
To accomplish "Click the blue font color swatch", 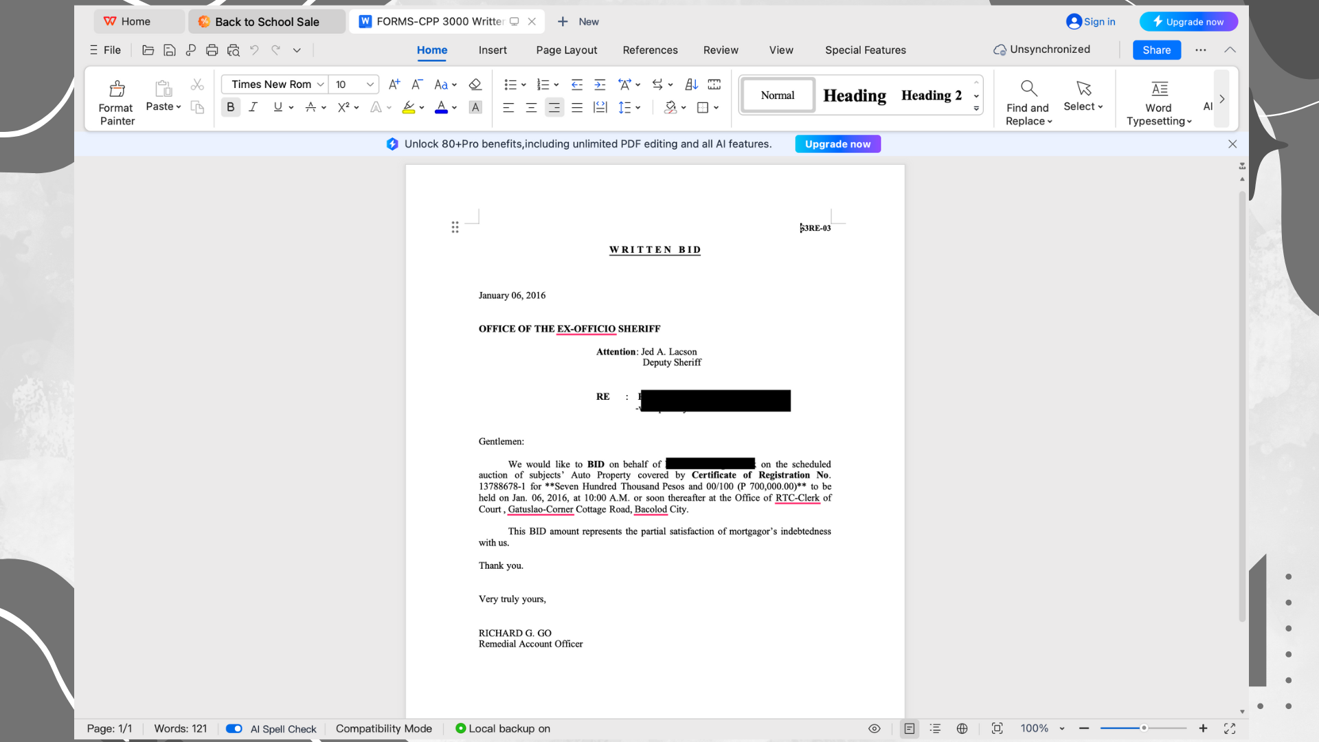I will 441,107.
